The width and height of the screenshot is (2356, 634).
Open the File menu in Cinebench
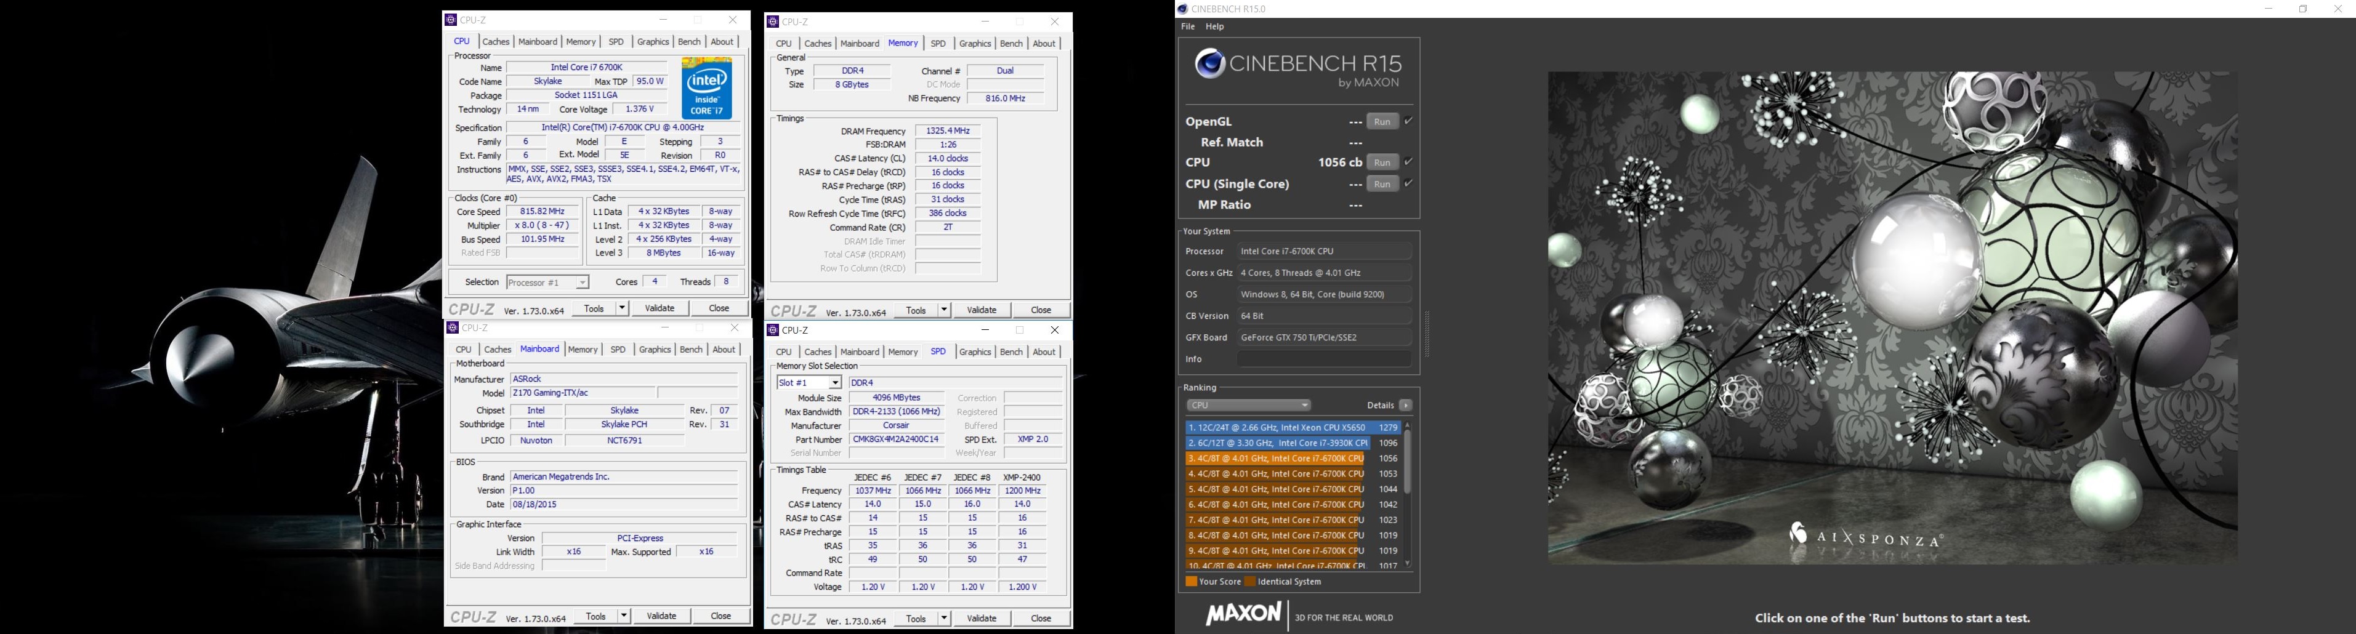[1188, 28]
